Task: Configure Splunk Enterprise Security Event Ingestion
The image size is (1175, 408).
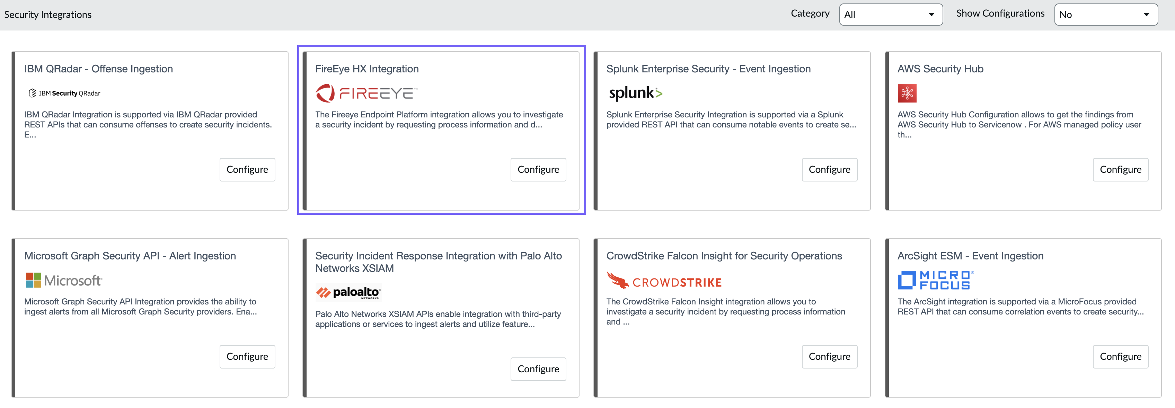Action: 829,170
